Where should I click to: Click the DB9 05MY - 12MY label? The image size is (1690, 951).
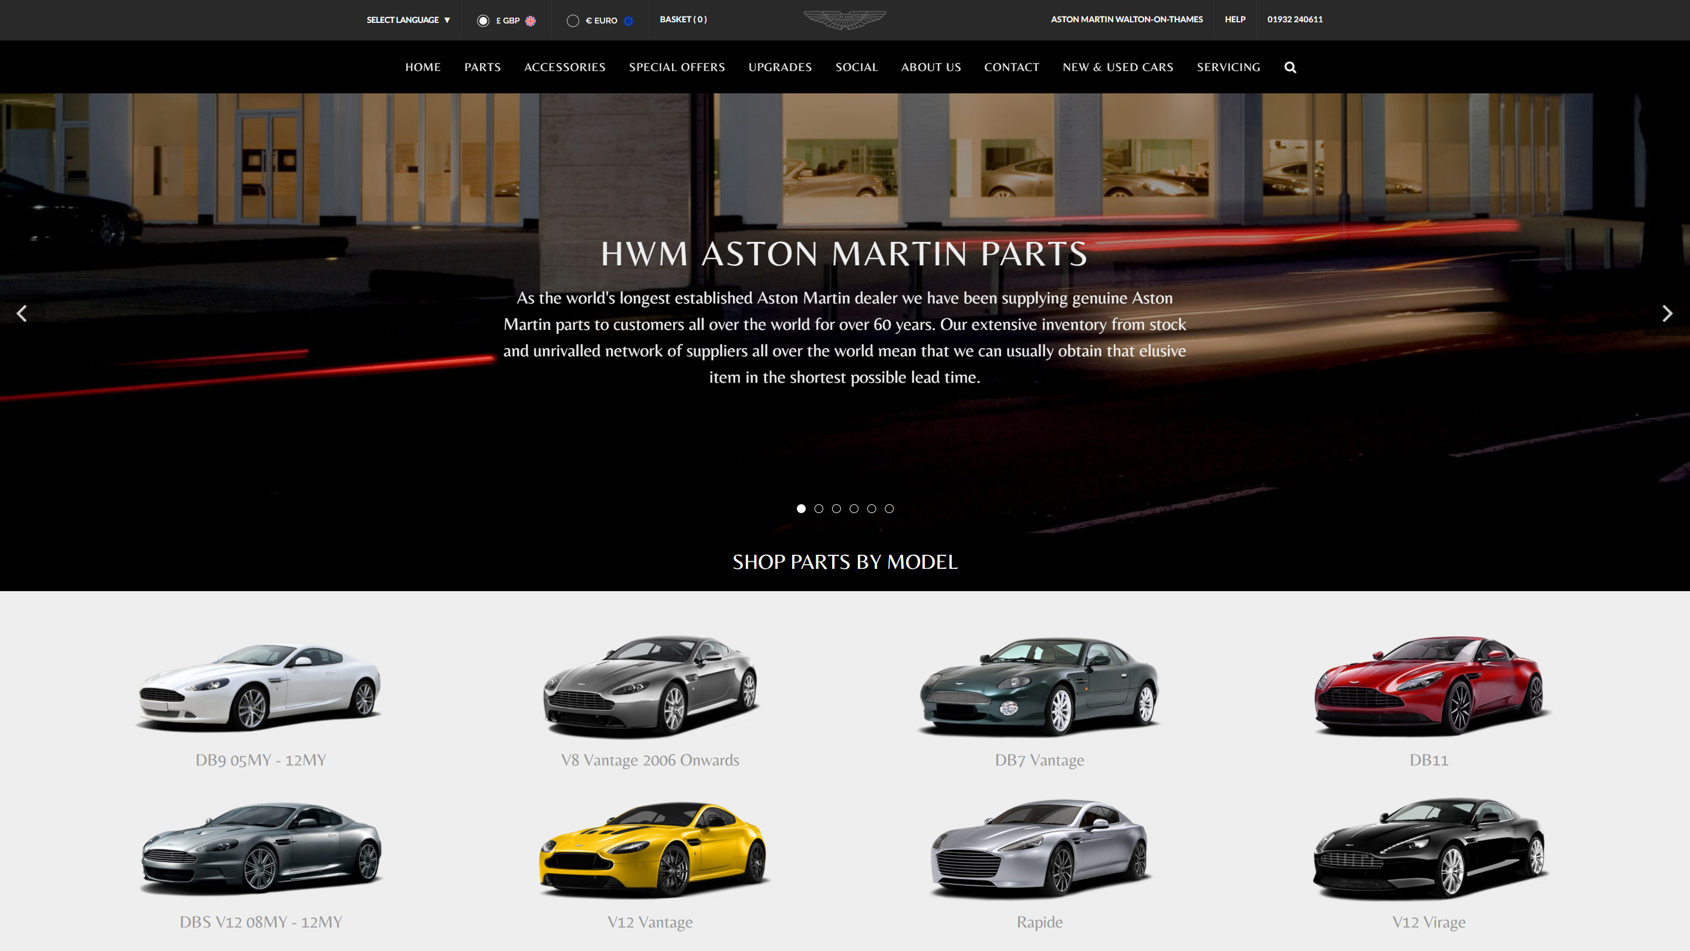click(x=261, y=760)
